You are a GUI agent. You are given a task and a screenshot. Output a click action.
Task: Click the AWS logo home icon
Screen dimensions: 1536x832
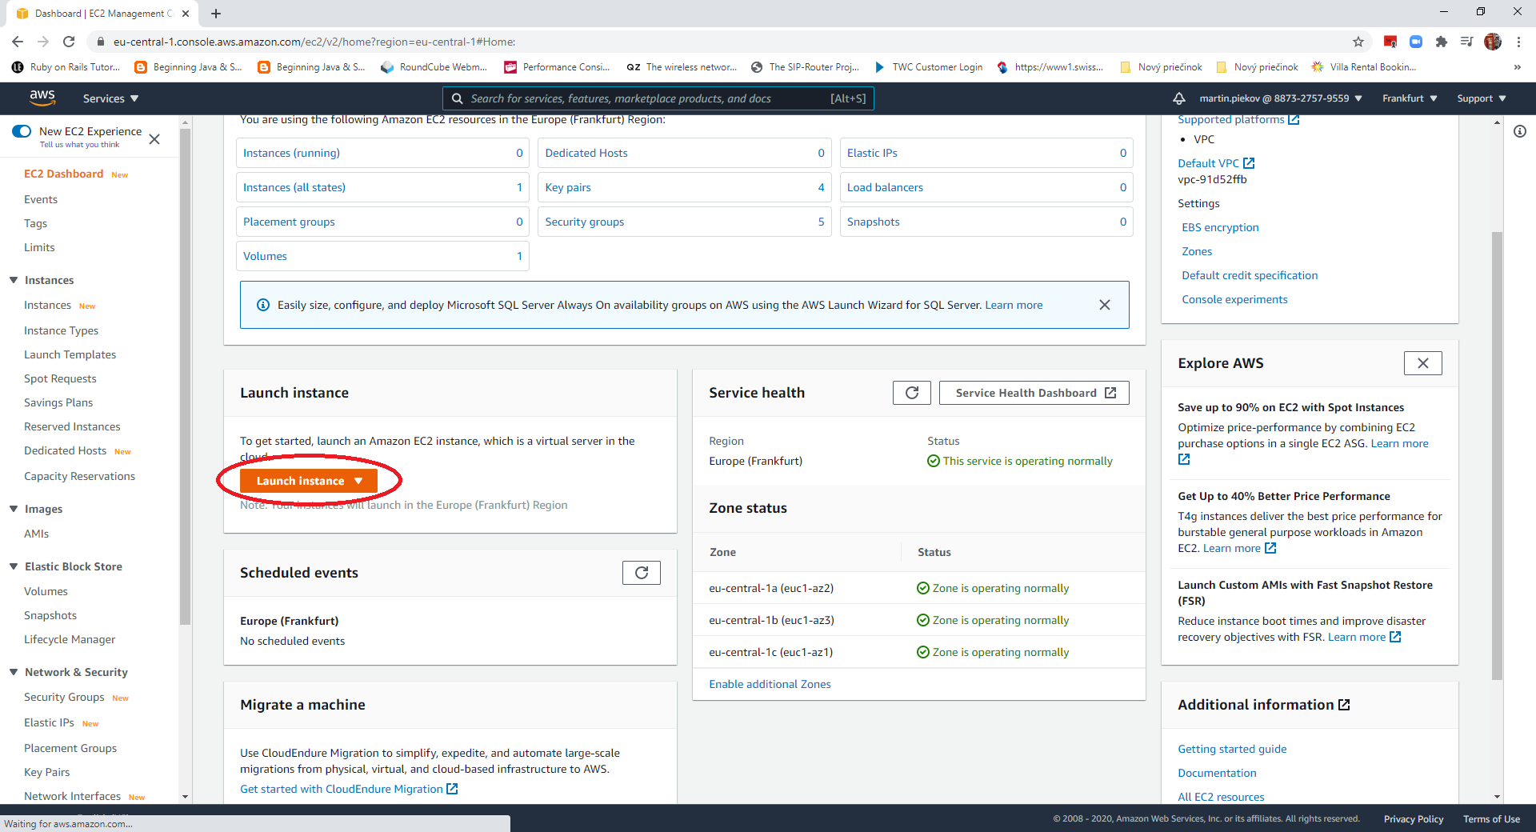point(42,98)
